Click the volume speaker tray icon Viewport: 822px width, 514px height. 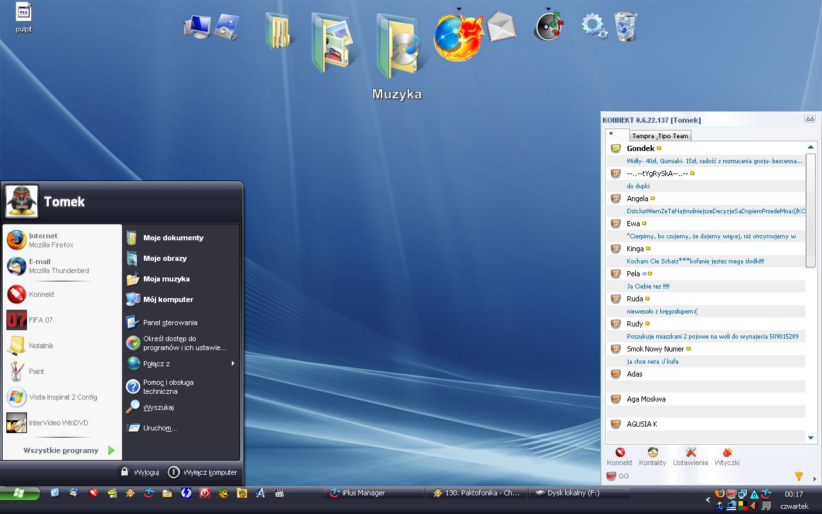point(753,506)
